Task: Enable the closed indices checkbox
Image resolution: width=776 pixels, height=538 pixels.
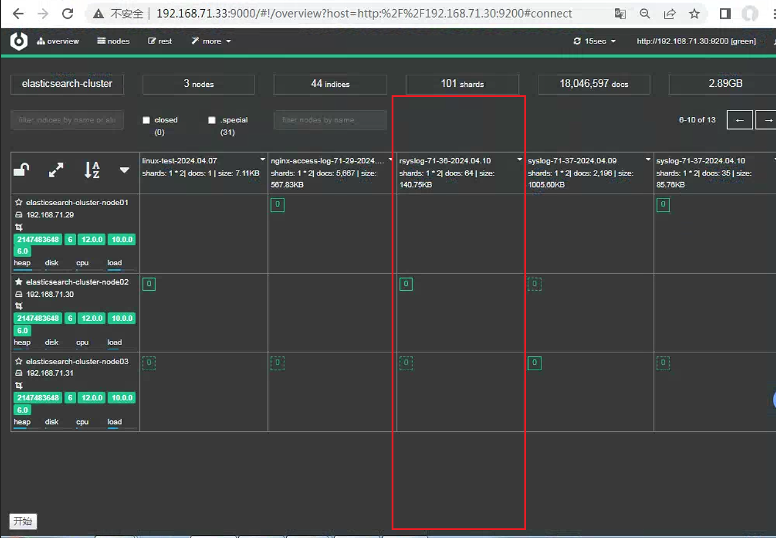Action: 146,120
